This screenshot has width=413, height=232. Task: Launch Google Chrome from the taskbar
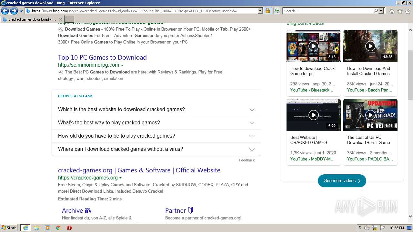click(x=58, y=228)
